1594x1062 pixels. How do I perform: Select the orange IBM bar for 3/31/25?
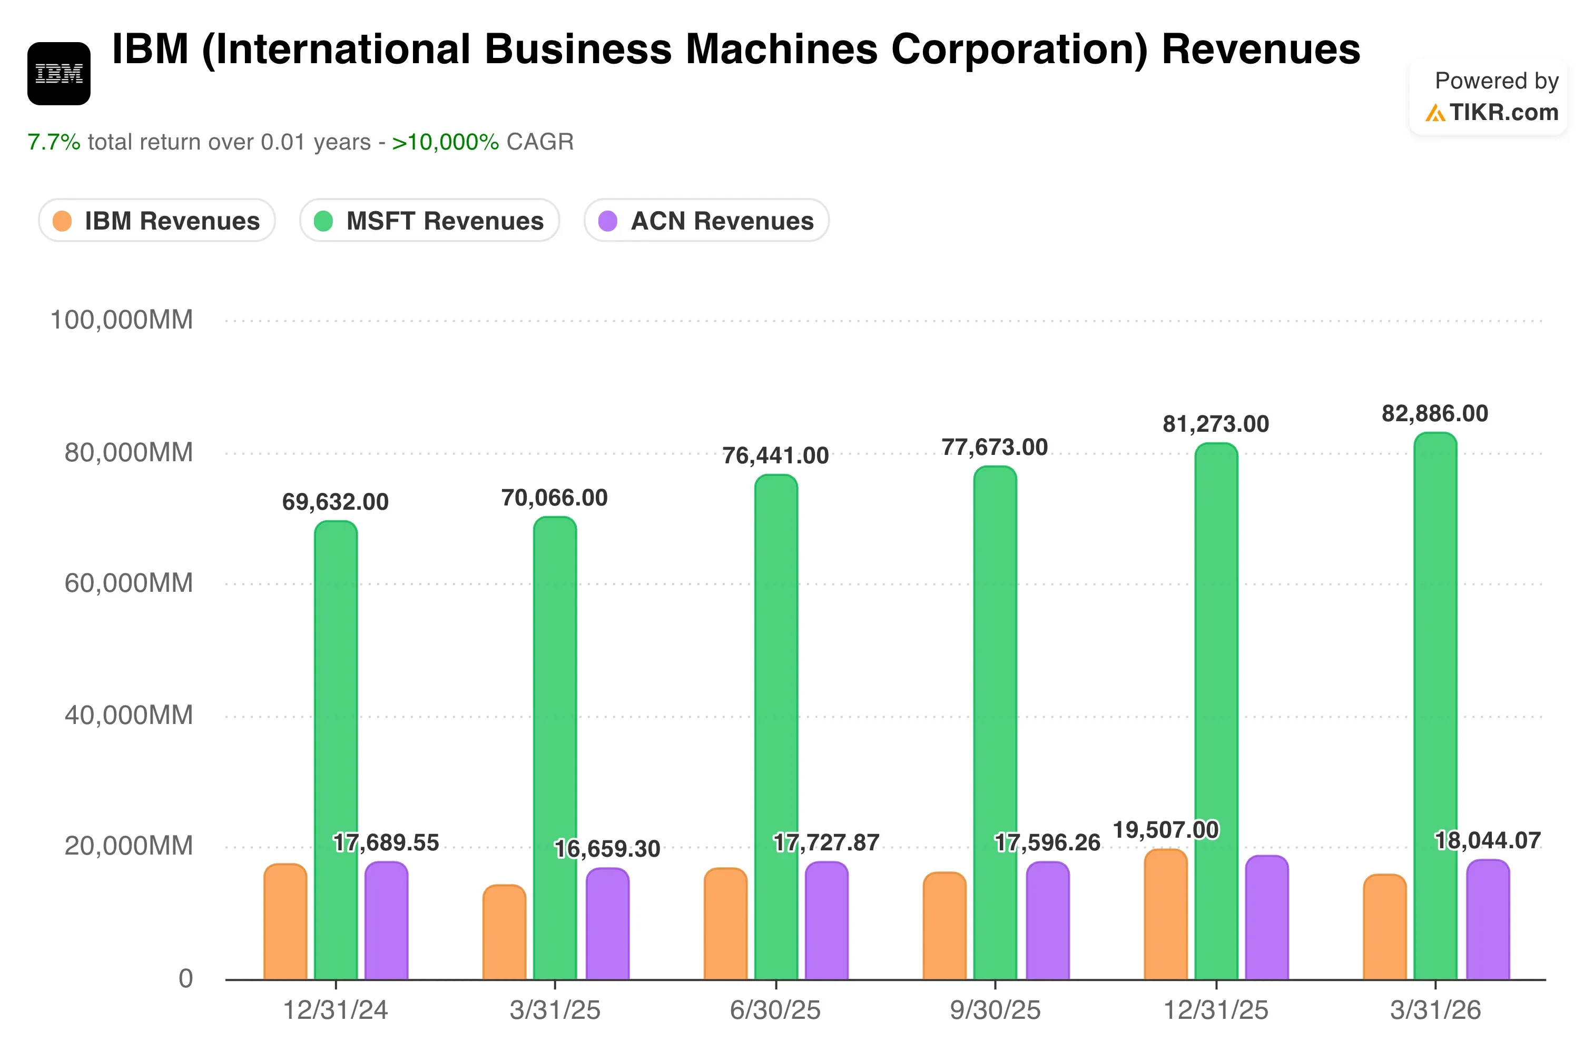tap(504, 932)
